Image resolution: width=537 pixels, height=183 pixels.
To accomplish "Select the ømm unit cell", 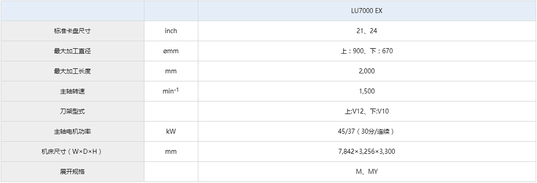I will click(x=171, y=51).
